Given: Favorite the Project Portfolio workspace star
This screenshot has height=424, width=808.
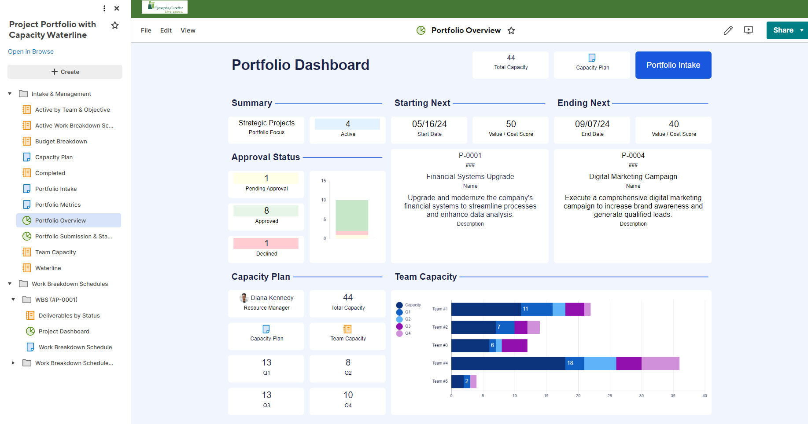Looking at the screenshot, I should [115, 26].
